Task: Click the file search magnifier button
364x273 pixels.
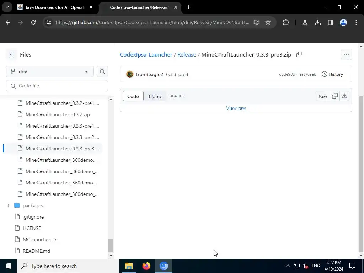Action: (102, 71)
